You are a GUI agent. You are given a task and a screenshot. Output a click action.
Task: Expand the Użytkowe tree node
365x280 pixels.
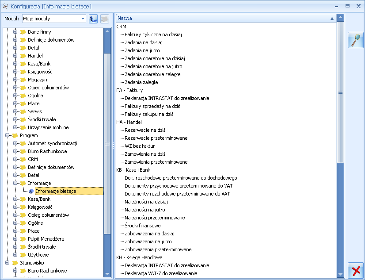[x=15, y=255]
